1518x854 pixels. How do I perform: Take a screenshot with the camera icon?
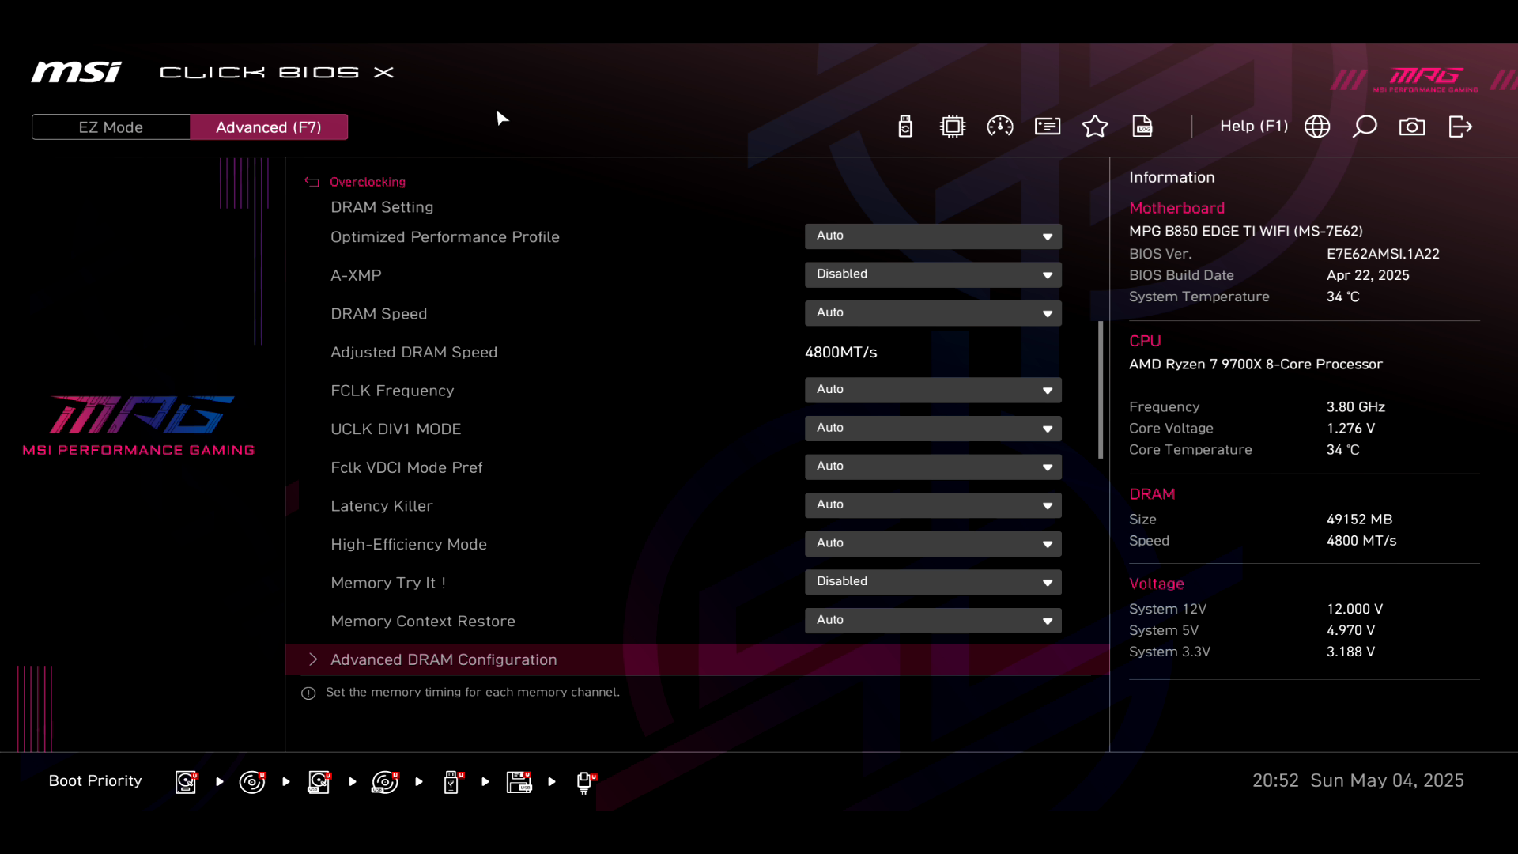1412,127
